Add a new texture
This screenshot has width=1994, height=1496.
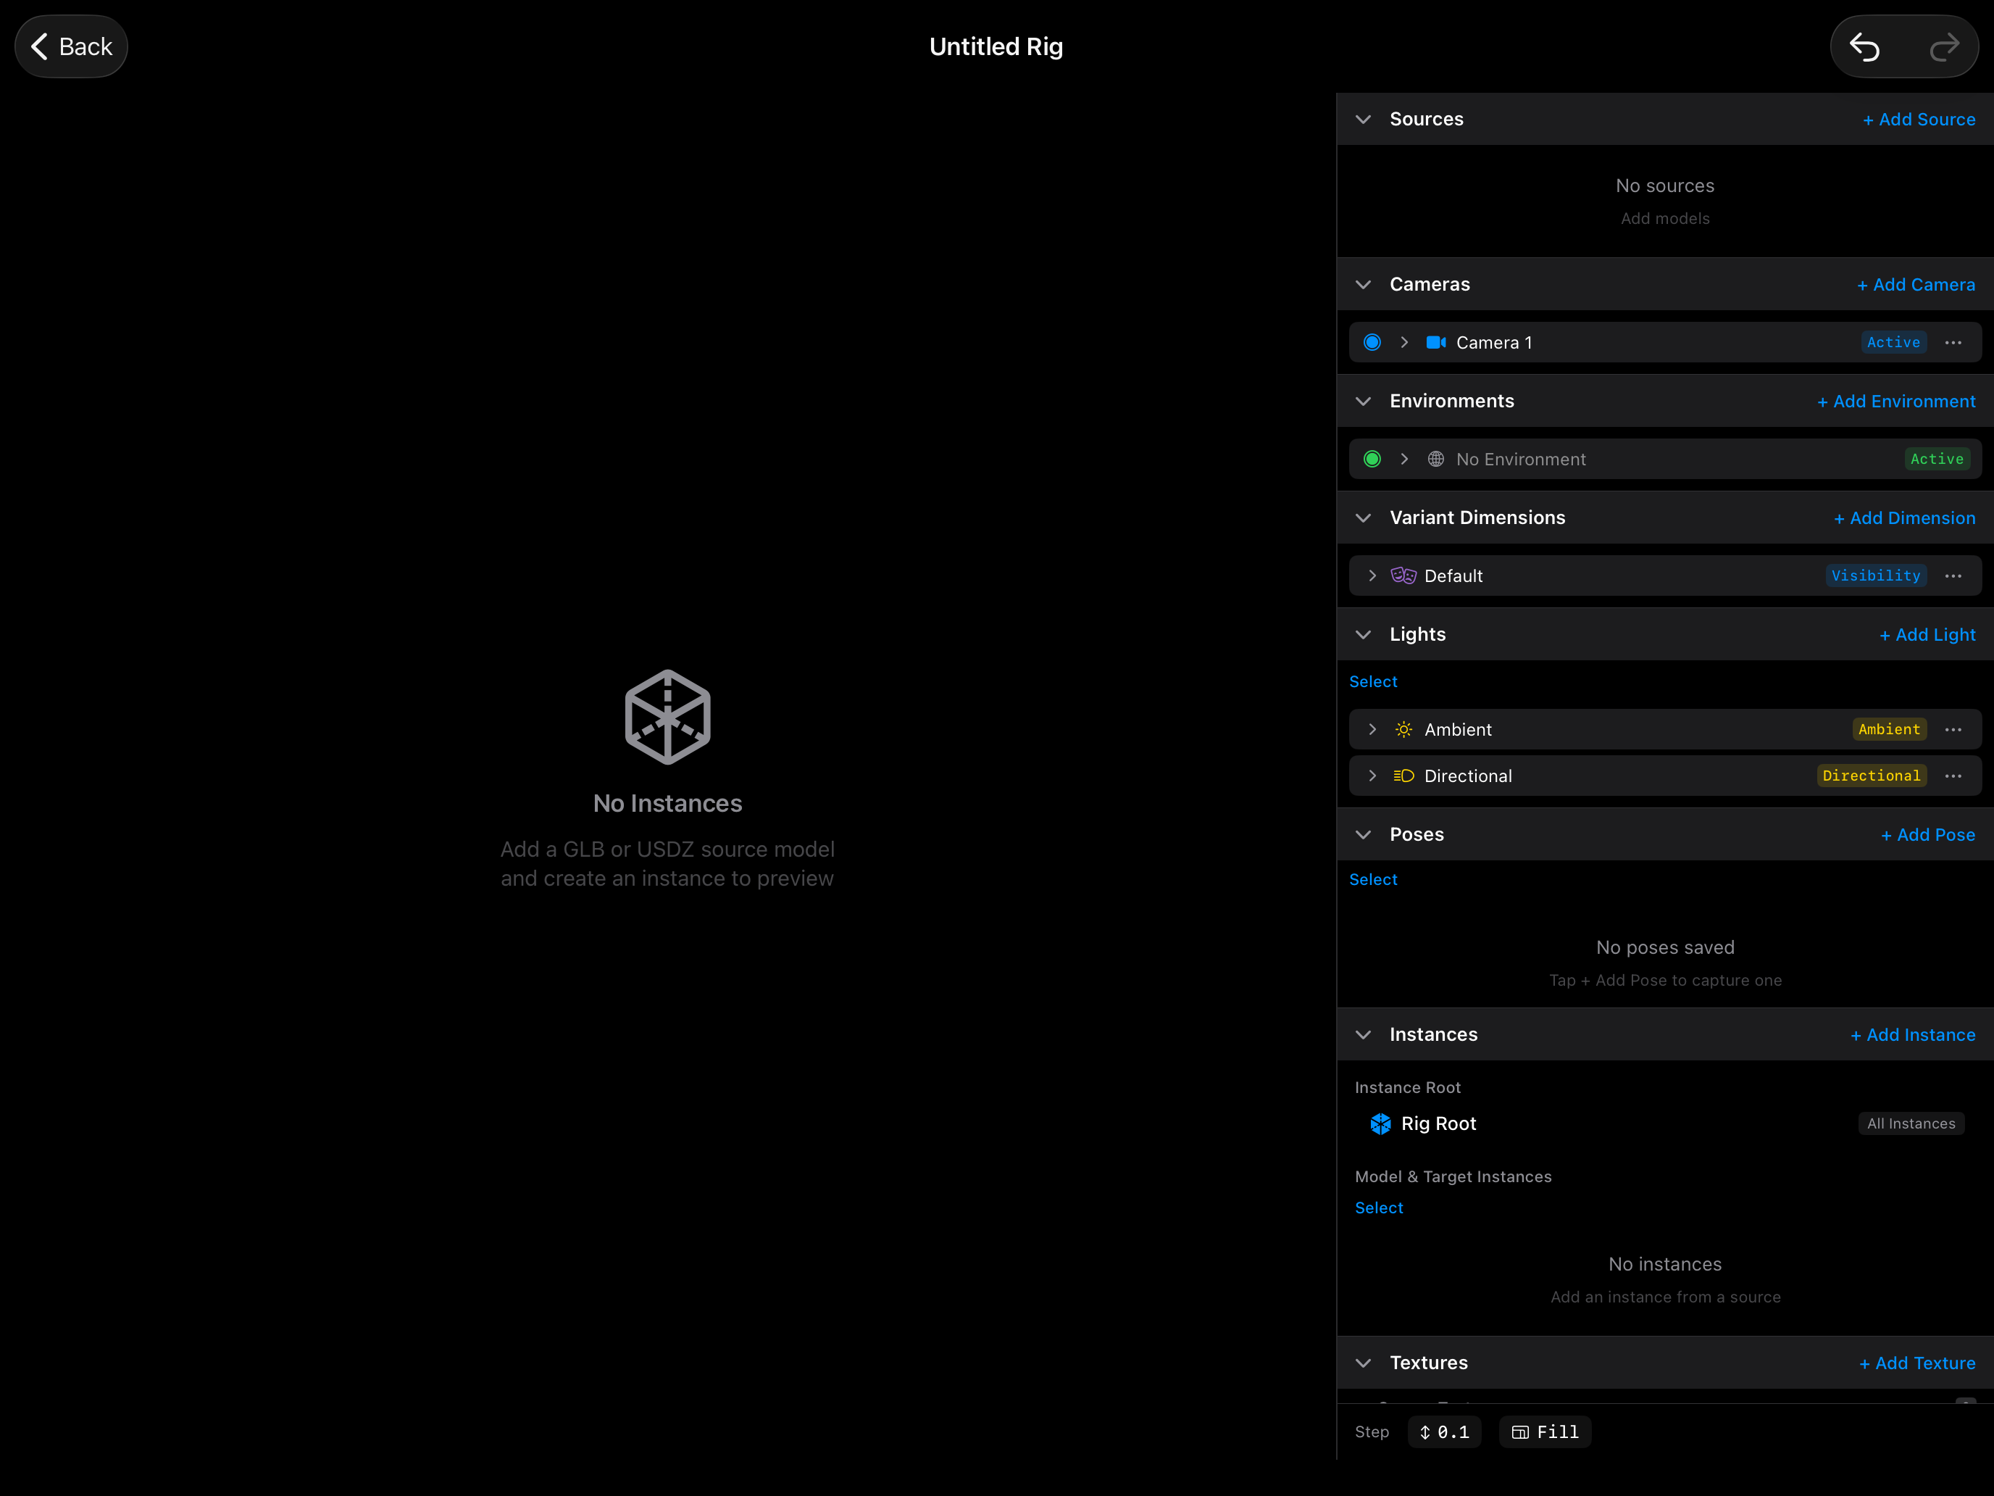point(1916,1363)
